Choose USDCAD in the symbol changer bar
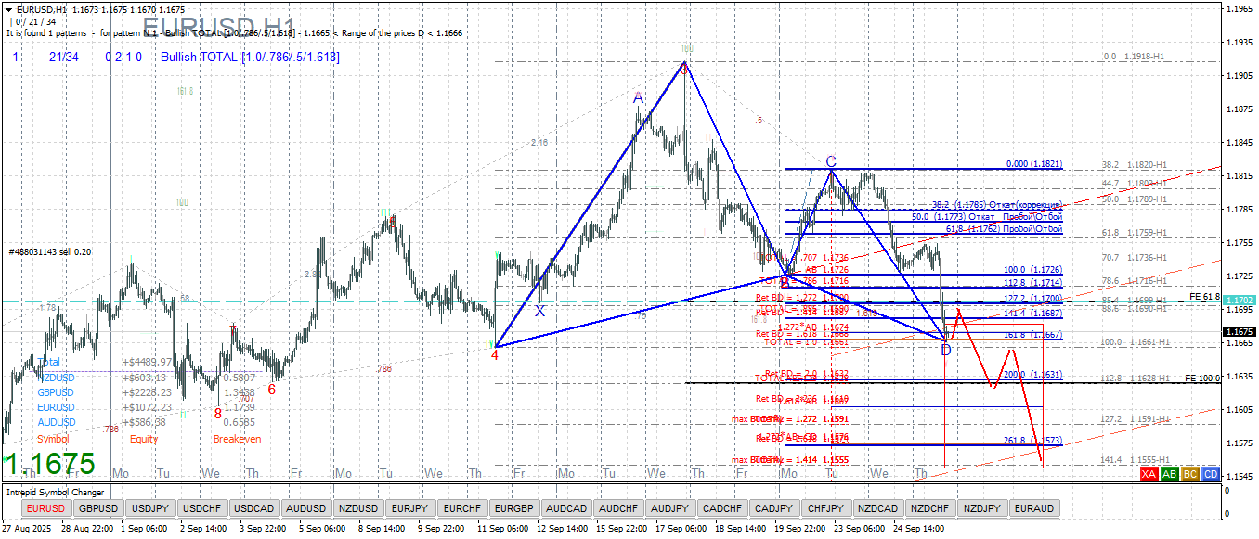The width and height of the screenshot is (1259, 539). 253,508
